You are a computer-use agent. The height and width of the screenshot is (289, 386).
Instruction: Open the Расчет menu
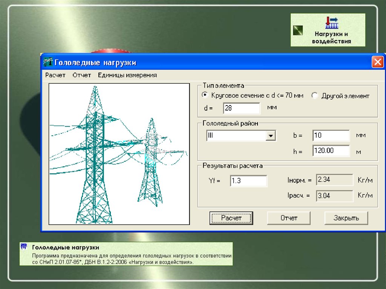(55, 75)
